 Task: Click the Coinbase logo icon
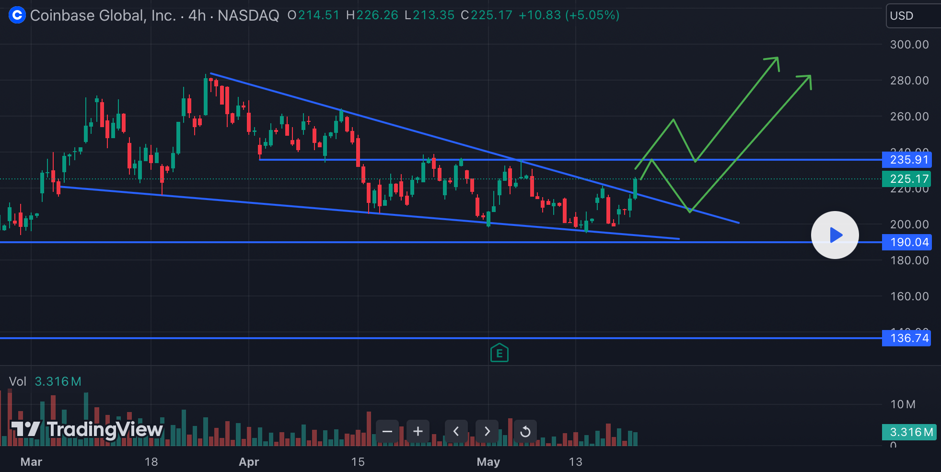coord(17,15)
